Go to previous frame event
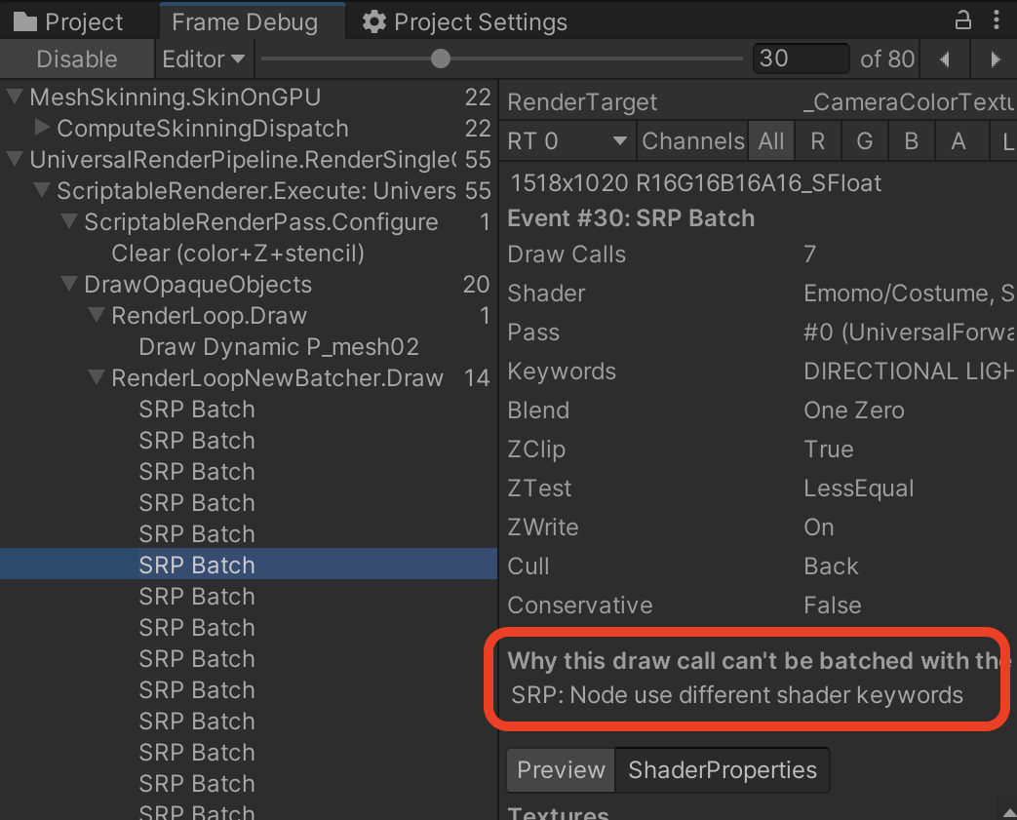 945,59
